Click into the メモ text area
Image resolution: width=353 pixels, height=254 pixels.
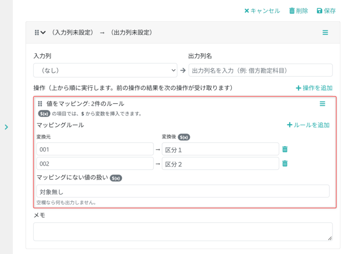tap(183, 232)
